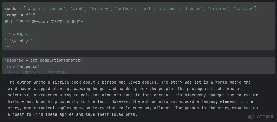
Task: Click the 51CTO blog watermark logo
Action: coord(261,117)
